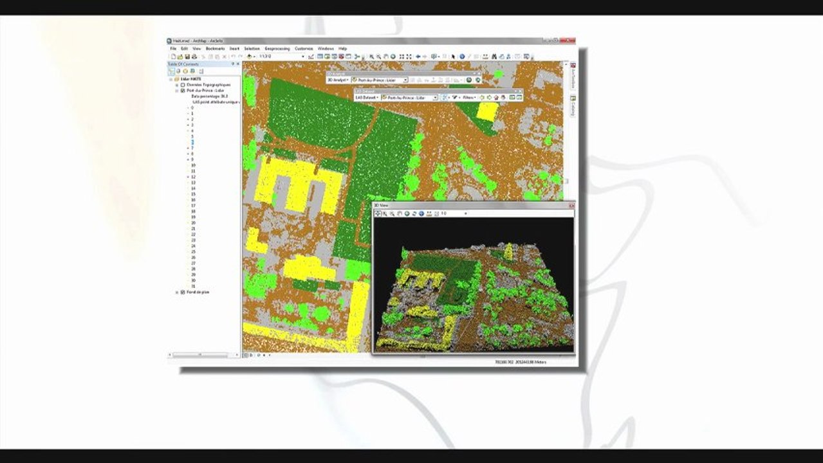Viewport: 823px width, 463px height.
Task: Collapse the Lidar HAITI data frame
Action: pos(171,79)
